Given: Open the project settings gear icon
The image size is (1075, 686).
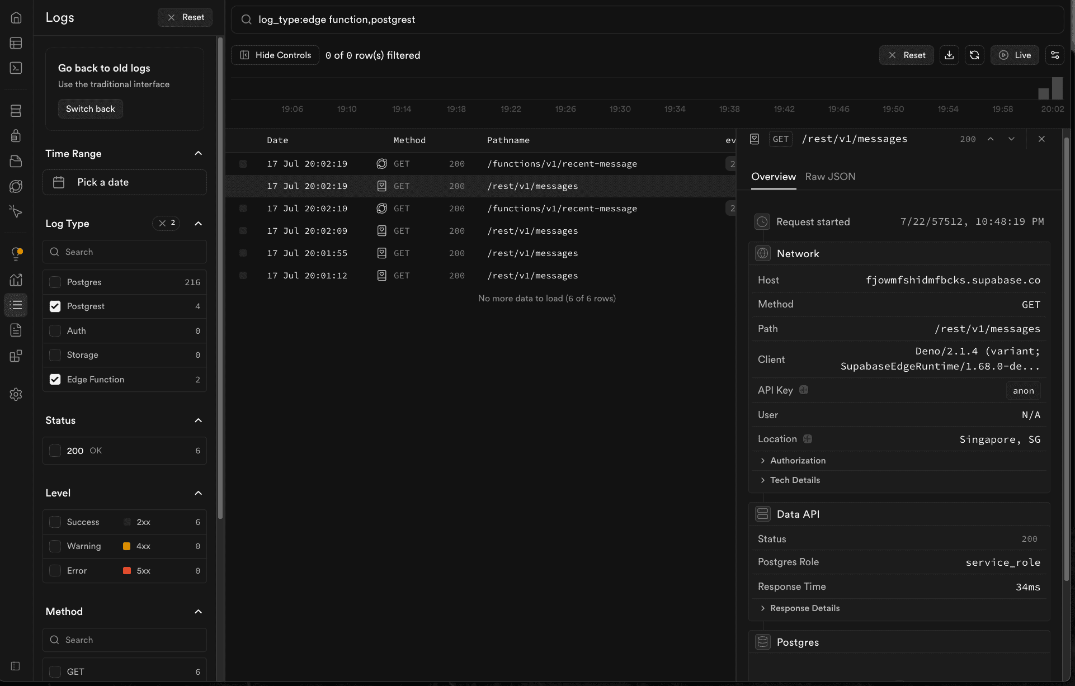Looking at the screenshot, I should 16,394.
